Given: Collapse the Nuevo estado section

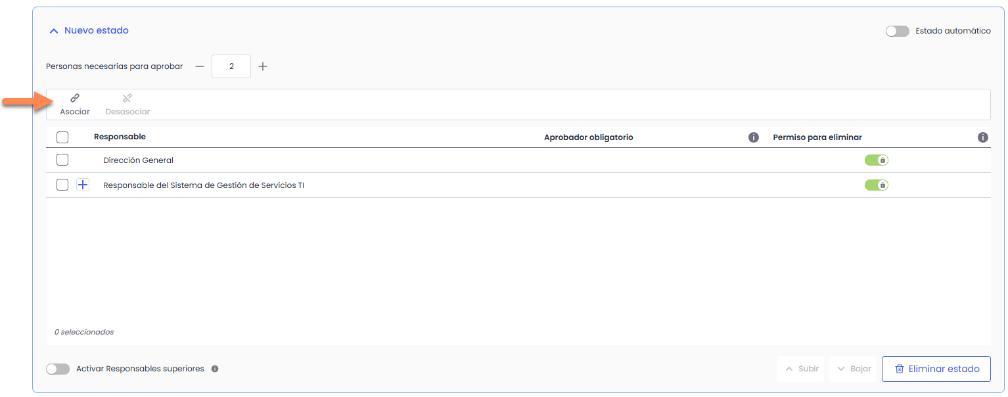Looking at the screenshot, I should pos(54,31).
